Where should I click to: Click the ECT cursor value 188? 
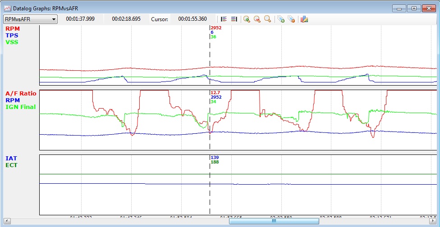pos(215,162)
